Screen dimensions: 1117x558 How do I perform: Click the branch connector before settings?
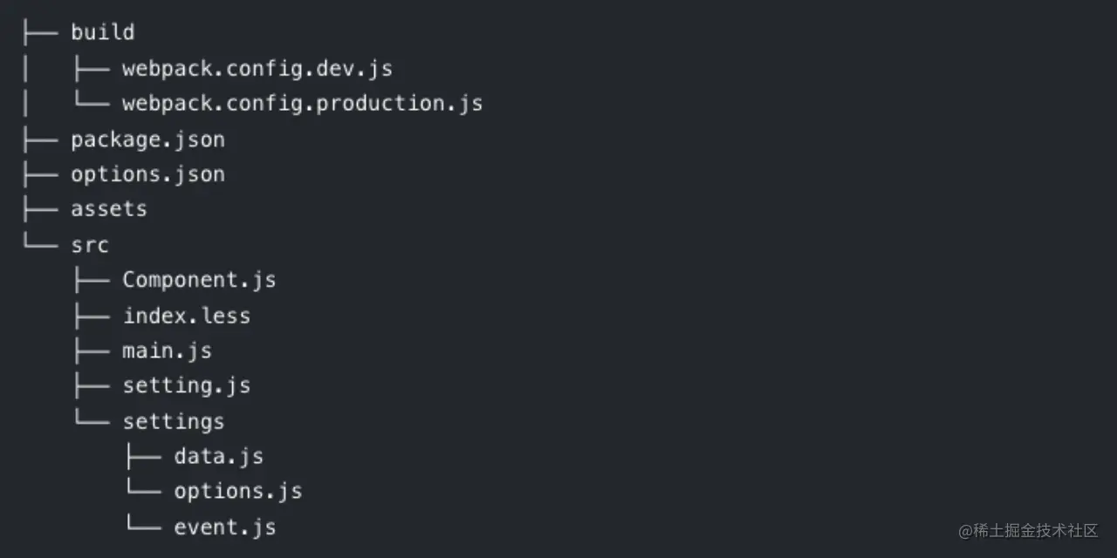pos(91,419)
